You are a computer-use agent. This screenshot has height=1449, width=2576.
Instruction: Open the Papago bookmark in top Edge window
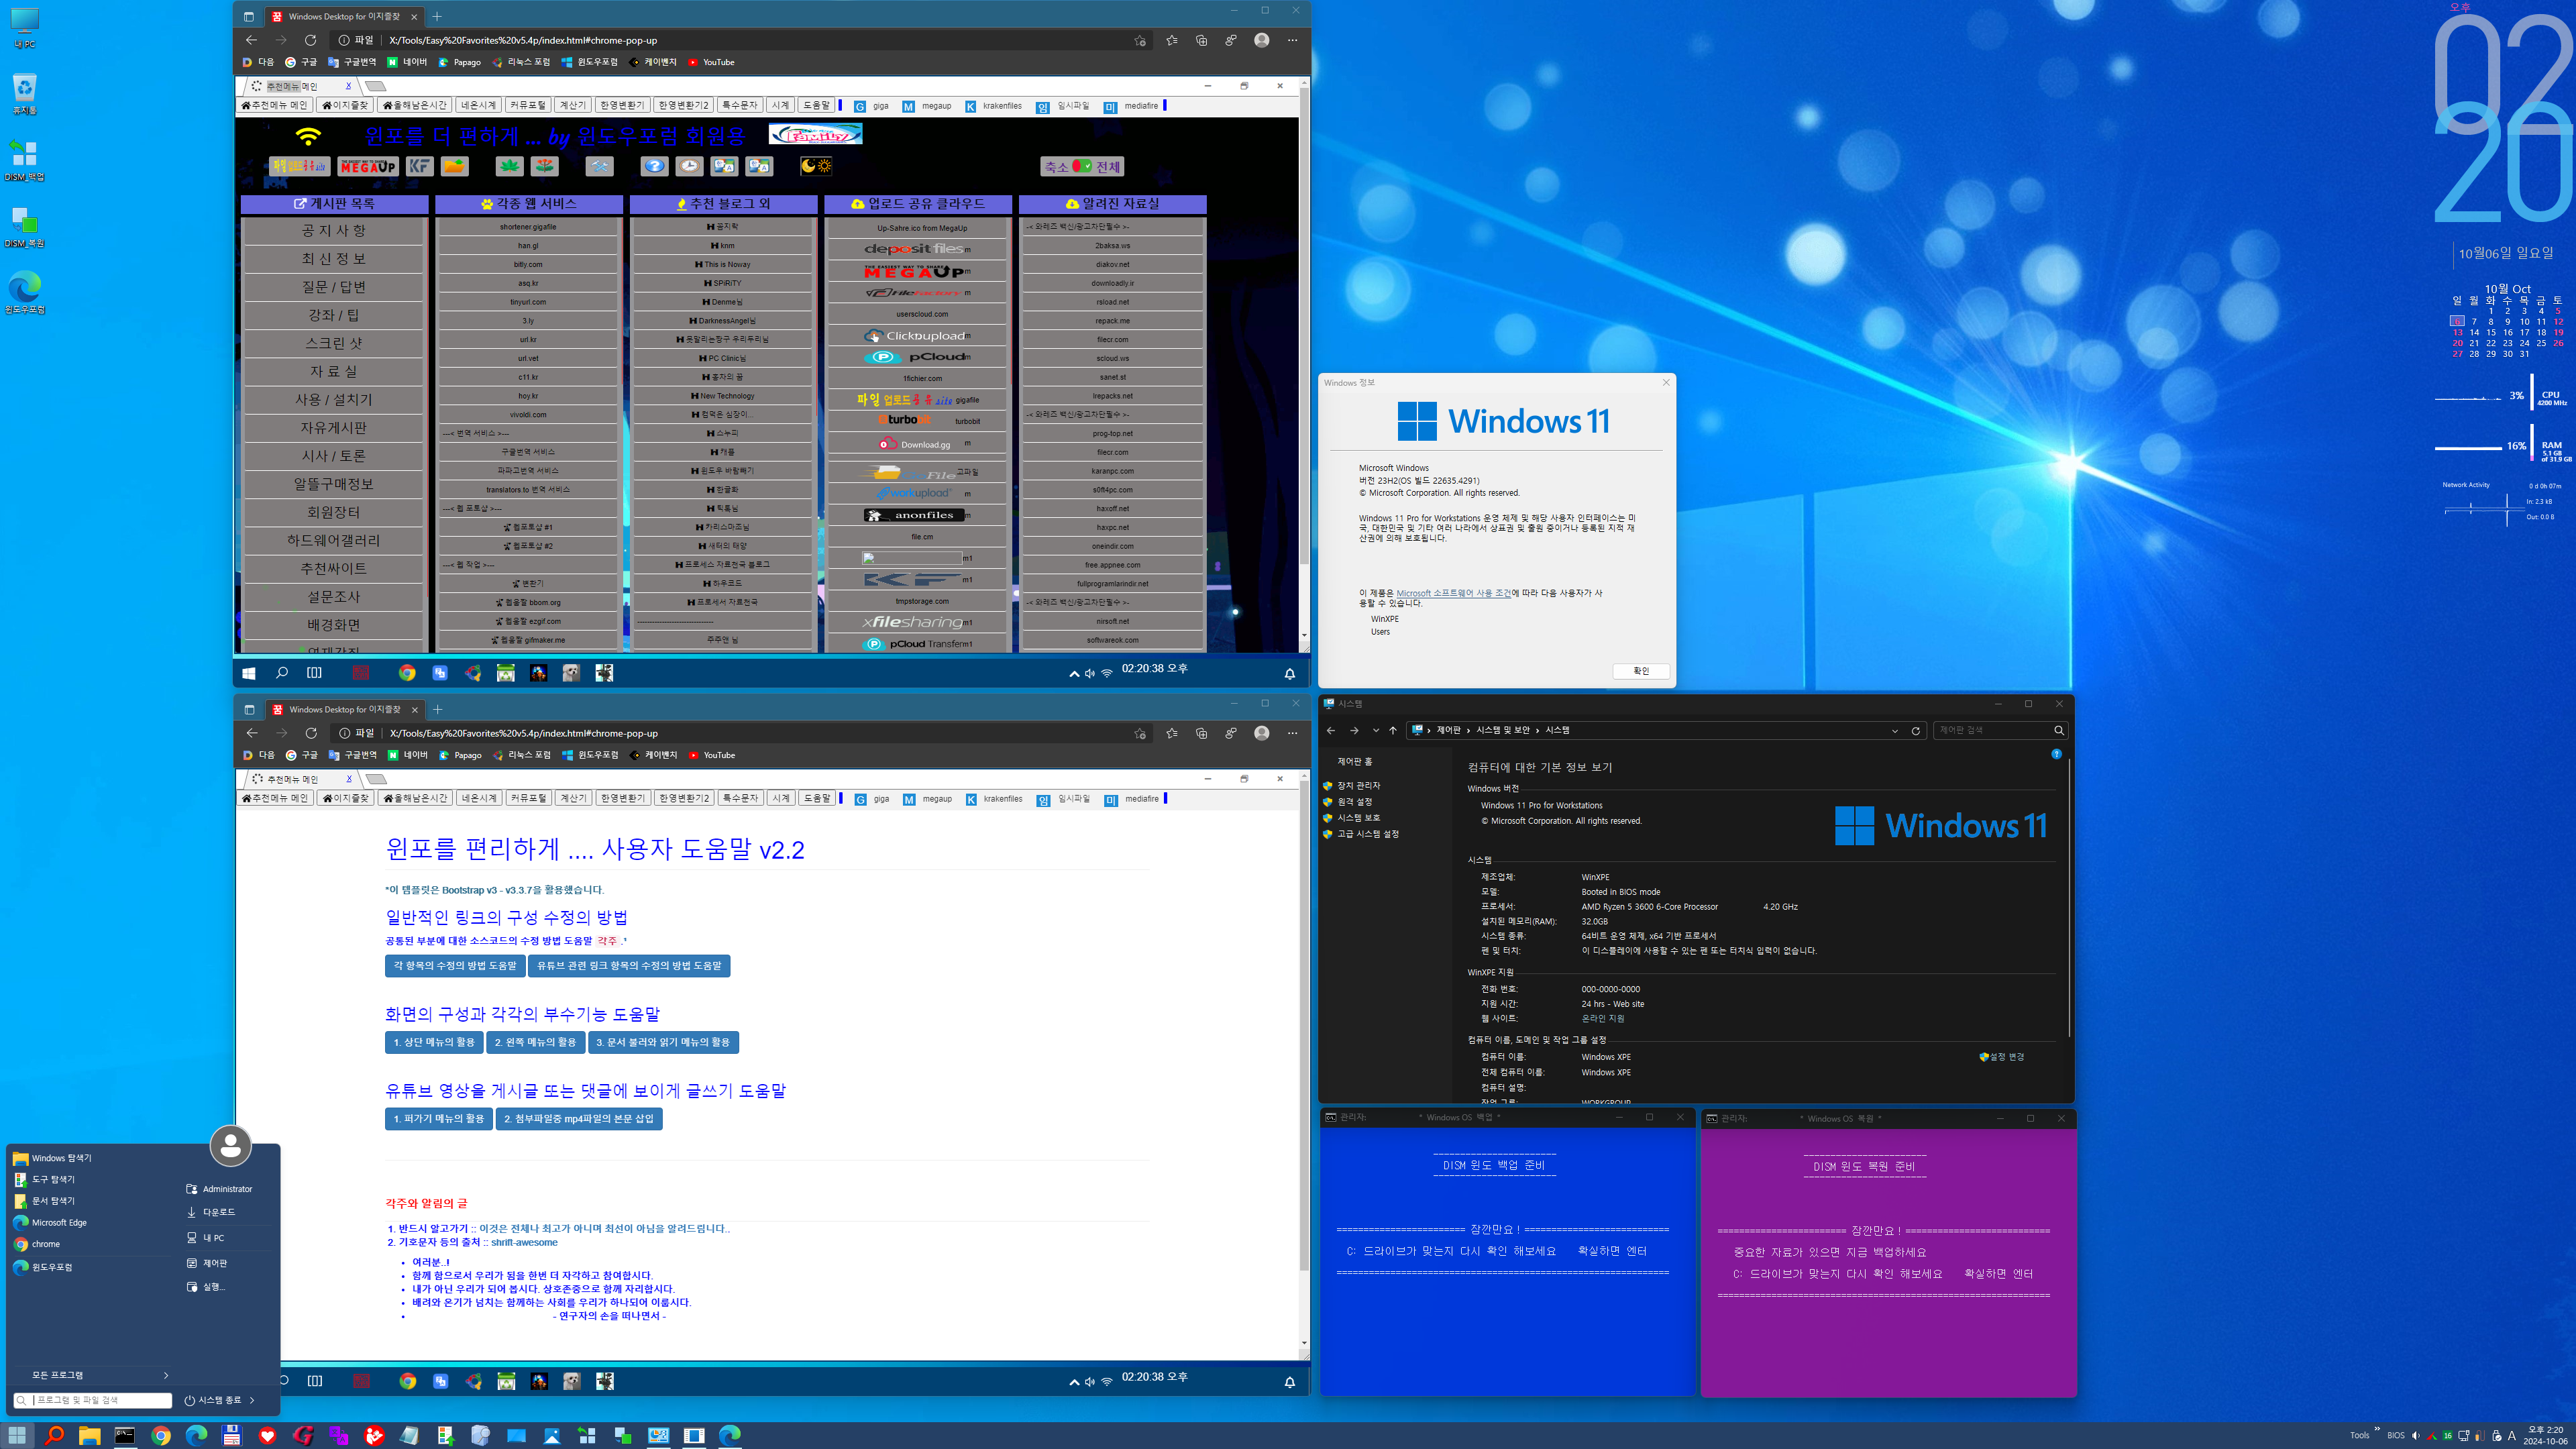(459, 62)
